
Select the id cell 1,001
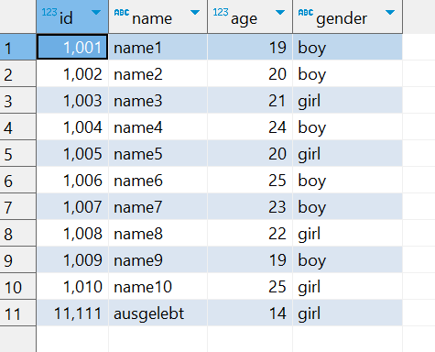click(x=72, y=47)
